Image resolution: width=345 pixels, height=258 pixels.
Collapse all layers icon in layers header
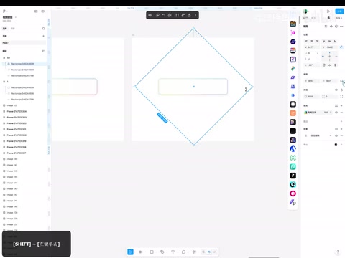[43, 51]
